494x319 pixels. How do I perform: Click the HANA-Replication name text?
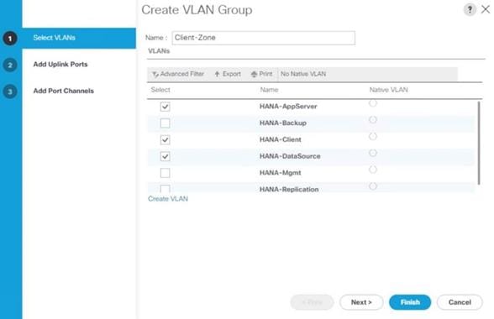(x=289, y=189)
